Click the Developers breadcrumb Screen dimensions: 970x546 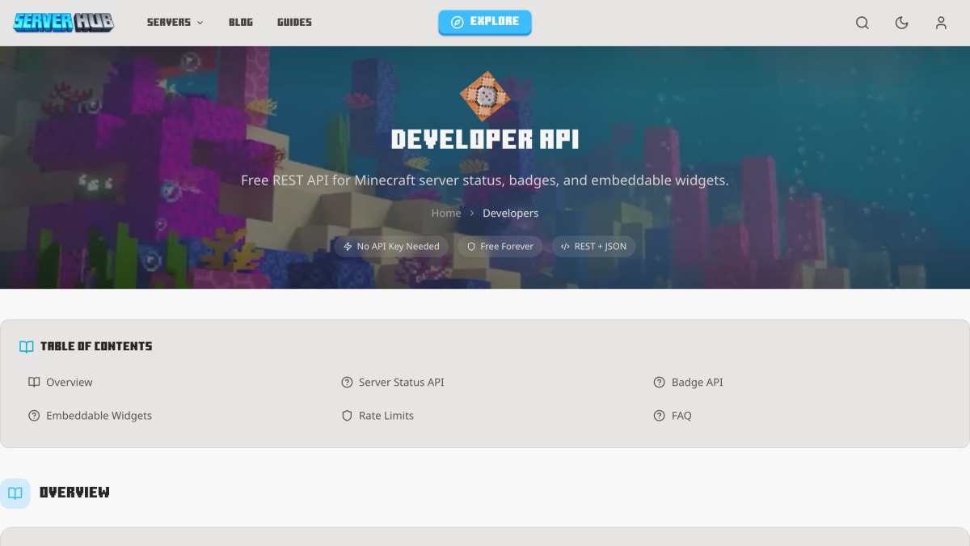click(x=510, y=214)
